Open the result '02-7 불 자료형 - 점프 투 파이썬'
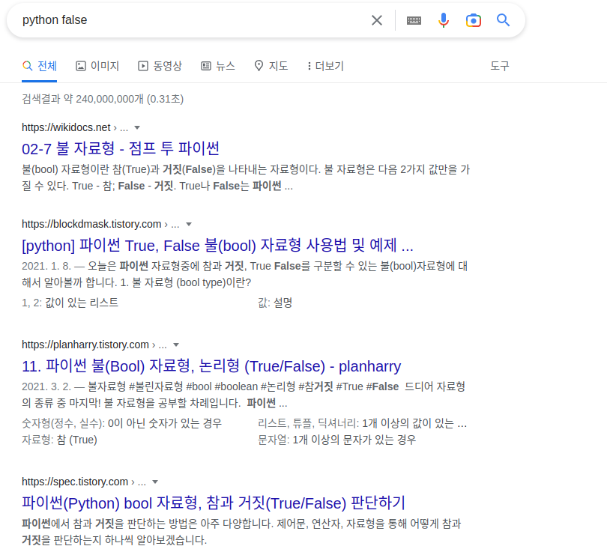The width and height of the screenshot is (607, 552). pyautogui.click(x=121, y=149)
